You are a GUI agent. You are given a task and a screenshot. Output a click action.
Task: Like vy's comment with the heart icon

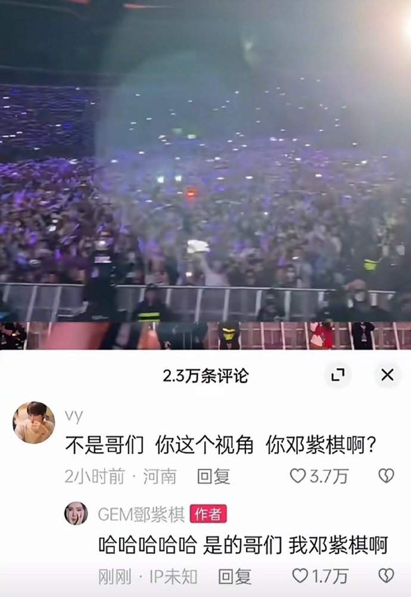[x=298, y=476]
